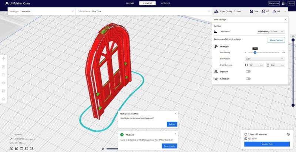Screen dimensions: 296x152
Task: Toggle the Support switch on
Action: (x=248, y=71)
